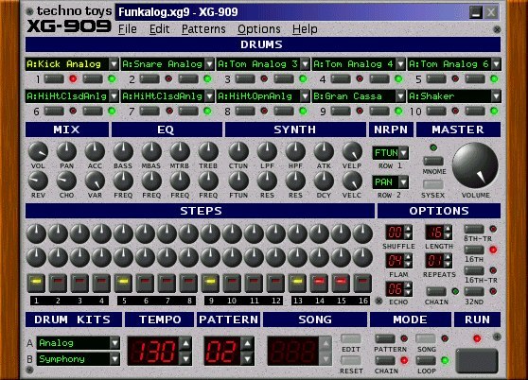Screen dimensions: 528x380
Task: Open drum kit A Analog dropdown
Action: pyautogui.click(x=114, y=343)
